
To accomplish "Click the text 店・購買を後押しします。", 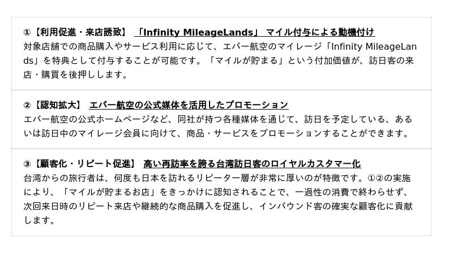I will tap(76, 75).
